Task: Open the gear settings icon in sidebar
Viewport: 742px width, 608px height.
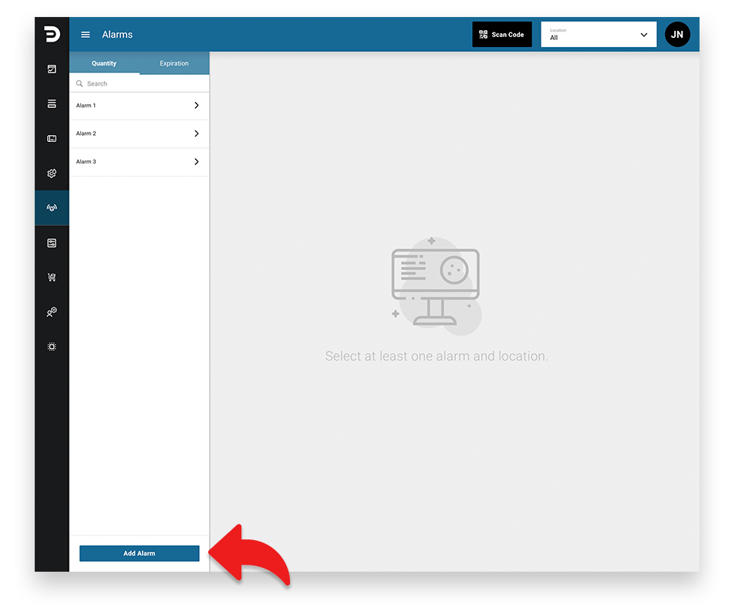Action: point(52,174)
